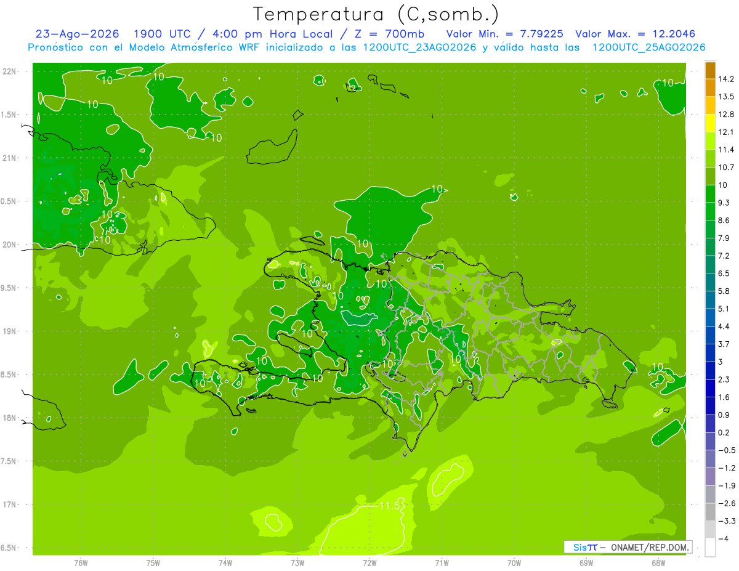The height and width of the screenshot is (571, 739).
Task: Click the '1.6' colorbar value
Action: click(724, 397)
